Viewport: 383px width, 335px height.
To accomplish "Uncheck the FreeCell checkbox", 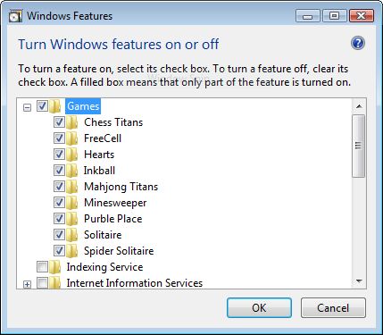I will [x=59, y=138].
